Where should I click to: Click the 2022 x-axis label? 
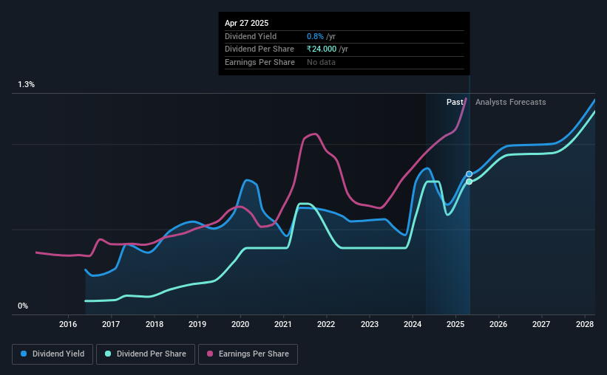[x=326, y=324]
